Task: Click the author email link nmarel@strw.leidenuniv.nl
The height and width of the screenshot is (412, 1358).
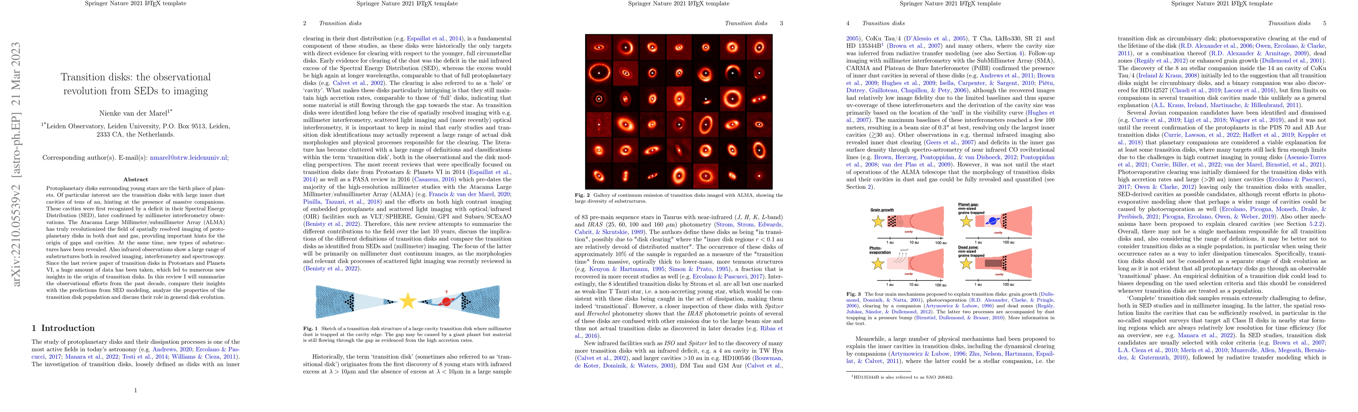Action: [x=189, y=158]
